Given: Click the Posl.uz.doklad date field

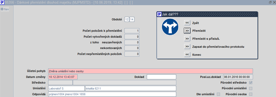Looking at the screenshot, I should [x=238, y=77].
